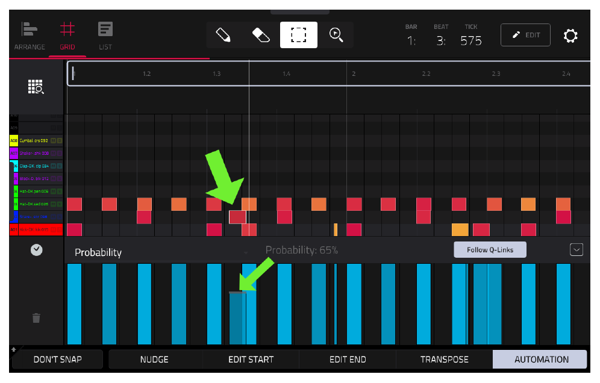Click the round checkmark icon
Image resolution: width=600 pixels, height=383 pixels.
(x=36, y=250)
